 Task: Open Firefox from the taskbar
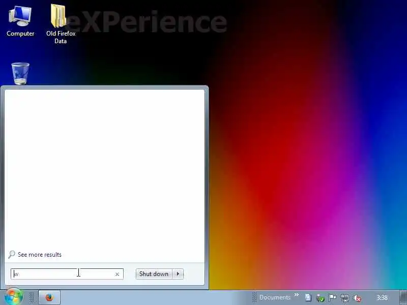[x=49, y=297]
